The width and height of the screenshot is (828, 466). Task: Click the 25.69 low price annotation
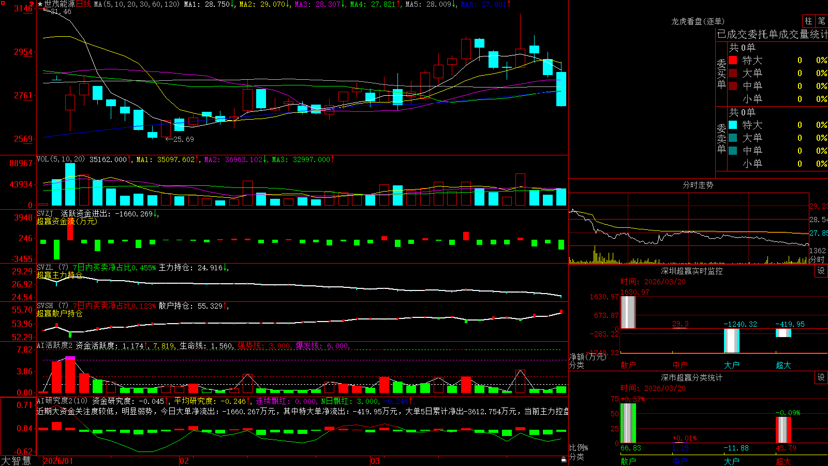coord(183,139)
